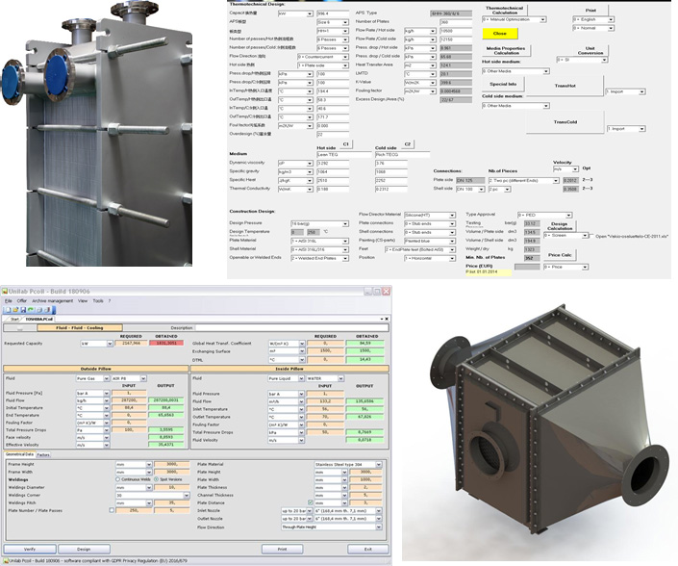Open the Media Properties Calculation tool
678x566 pixels.
(506, 50)
